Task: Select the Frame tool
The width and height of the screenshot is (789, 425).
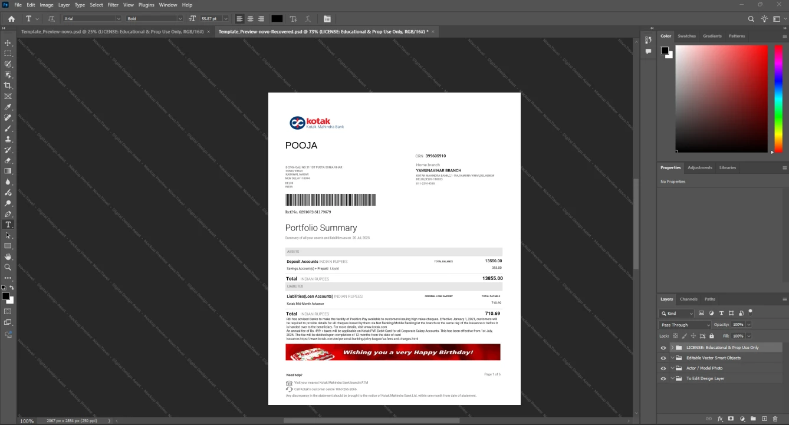Action: [8, 96]
